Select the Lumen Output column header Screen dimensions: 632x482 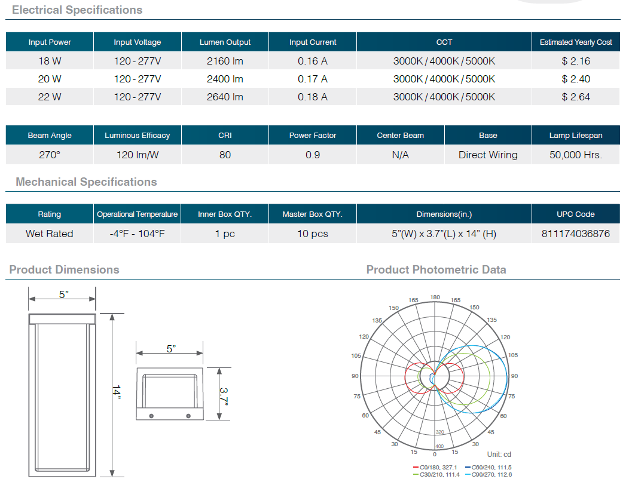pyautogui.click(x=225, y=42)
